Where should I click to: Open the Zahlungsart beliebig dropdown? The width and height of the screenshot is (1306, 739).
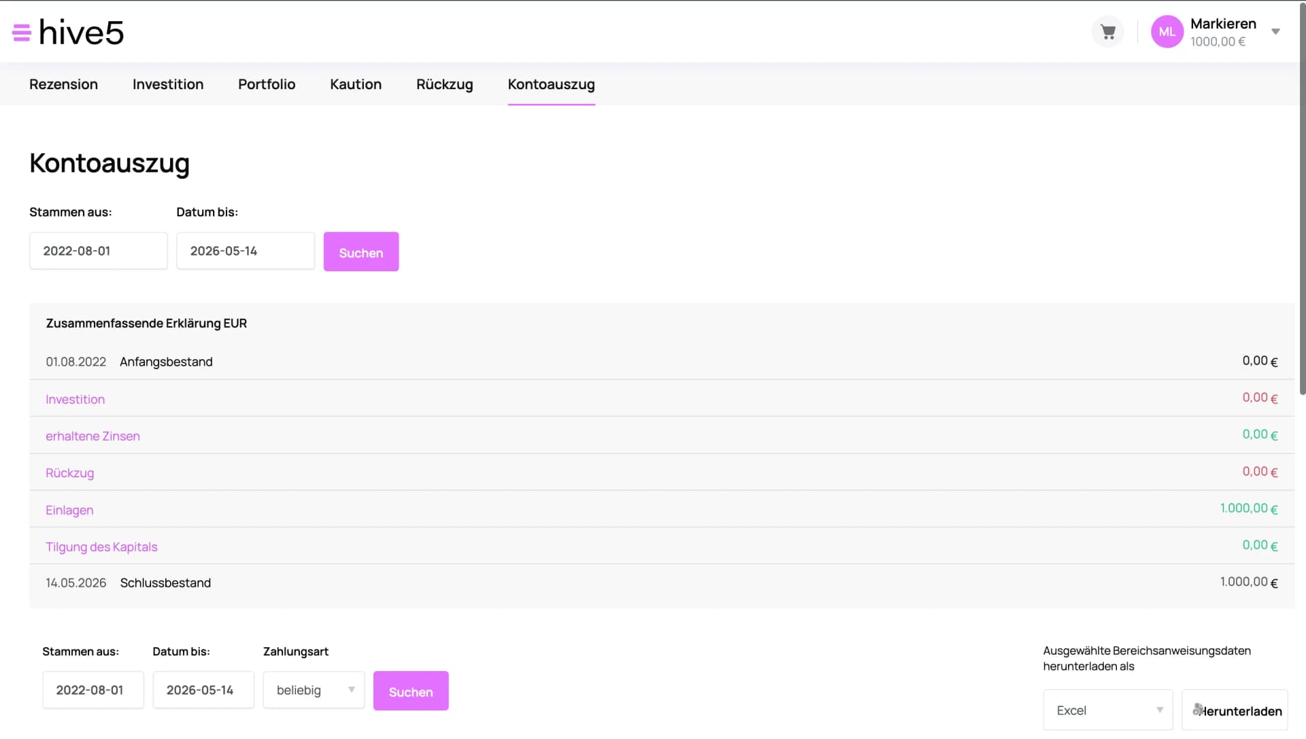[314, 690]
